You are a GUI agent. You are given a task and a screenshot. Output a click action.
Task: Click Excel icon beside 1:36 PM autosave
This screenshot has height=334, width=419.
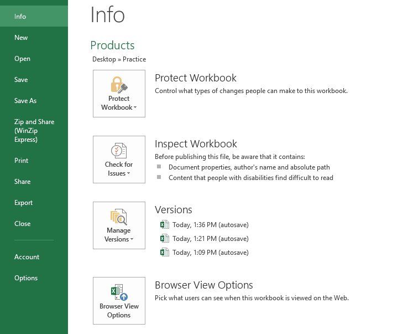pos(165,224)
